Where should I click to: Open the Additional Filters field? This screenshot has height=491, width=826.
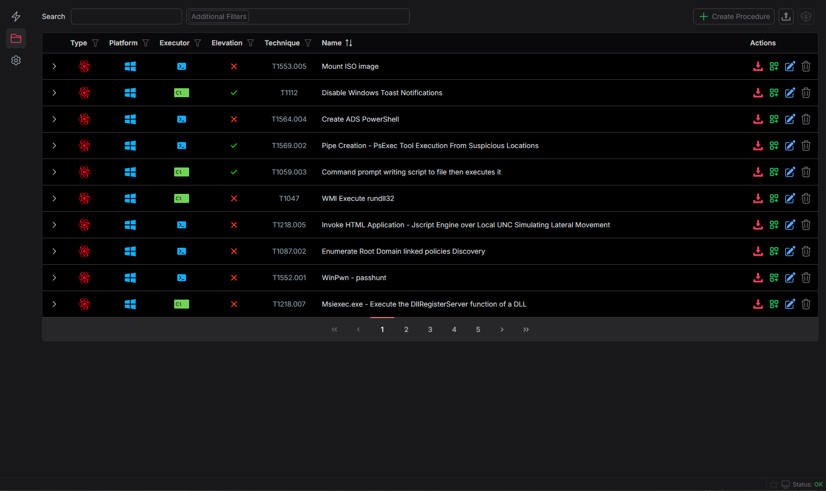(x=298, y=16)
